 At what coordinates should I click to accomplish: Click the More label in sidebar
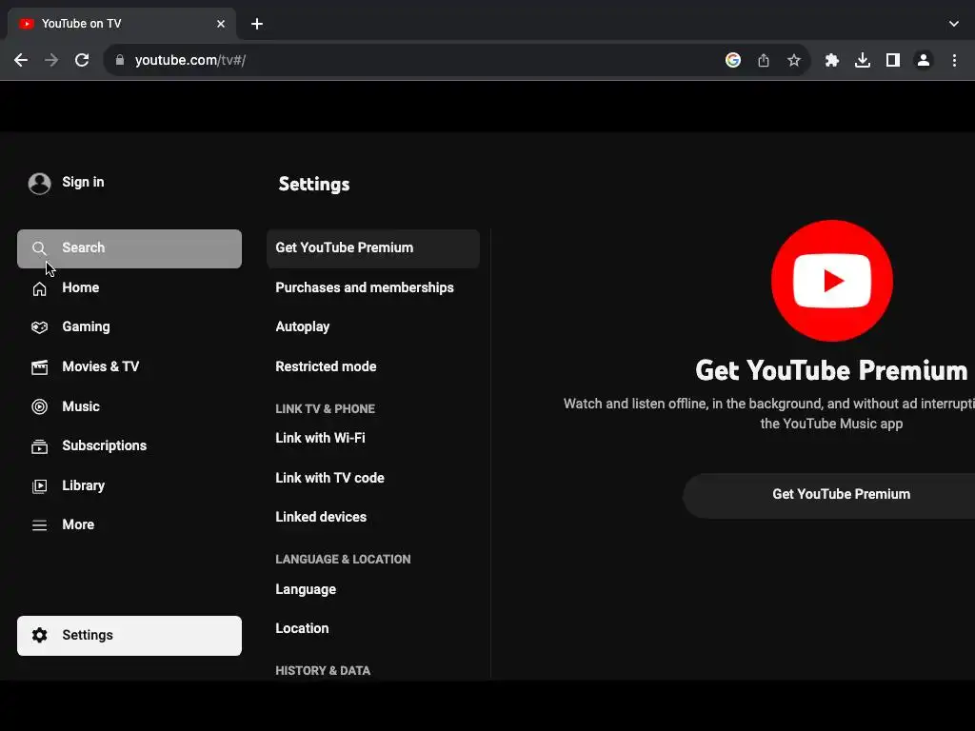78,524
